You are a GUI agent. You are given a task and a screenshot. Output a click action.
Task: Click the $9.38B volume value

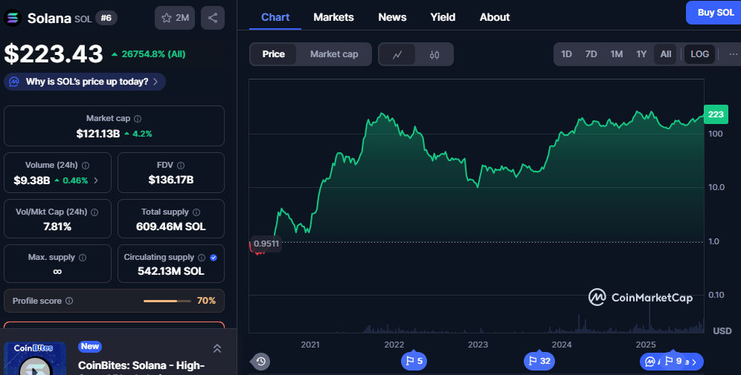(32, 180)
